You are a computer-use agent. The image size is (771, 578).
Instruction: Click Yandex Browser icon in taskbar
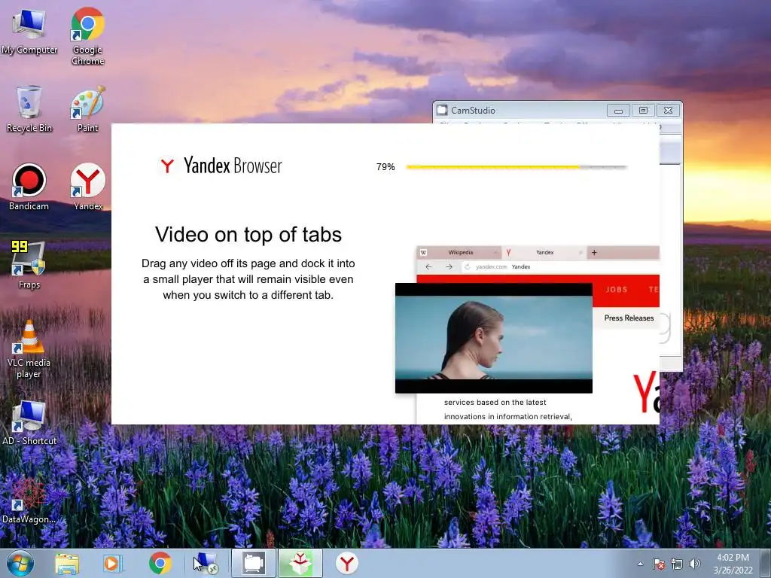coord(346,563)
